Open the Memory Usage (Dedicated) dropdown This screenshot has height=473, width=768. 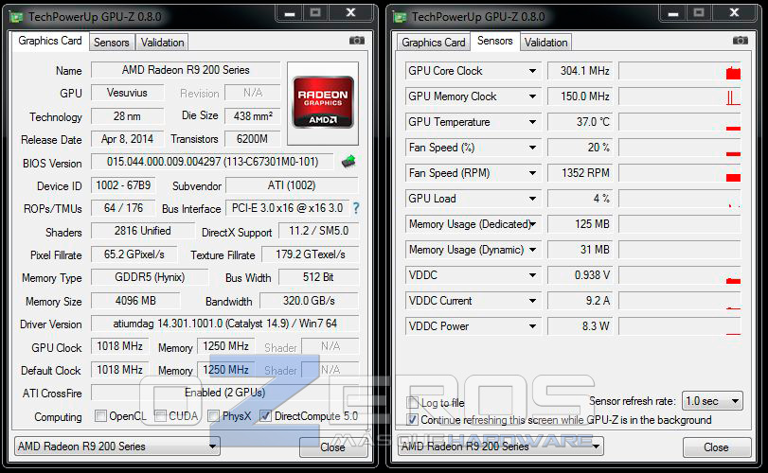[532, 224]
